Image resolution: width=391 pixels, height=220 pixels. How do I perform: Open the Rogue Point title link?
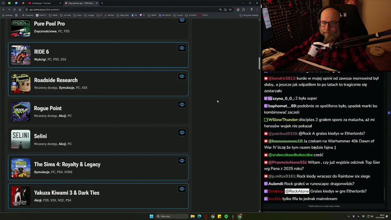pyautogui.click(x=48, y=108)
